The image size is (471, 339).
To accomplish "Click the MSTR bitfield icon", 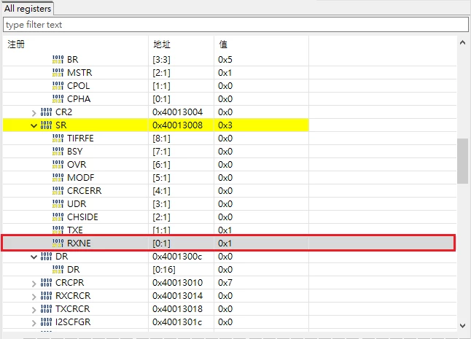I will [x=58, y=73].
